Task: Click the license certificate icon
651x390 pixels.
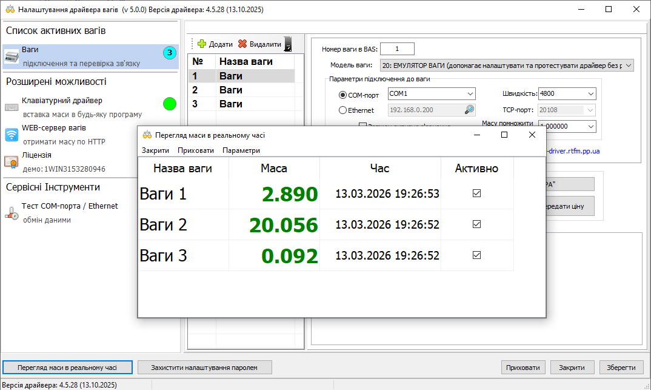Action: pos(12,162)
